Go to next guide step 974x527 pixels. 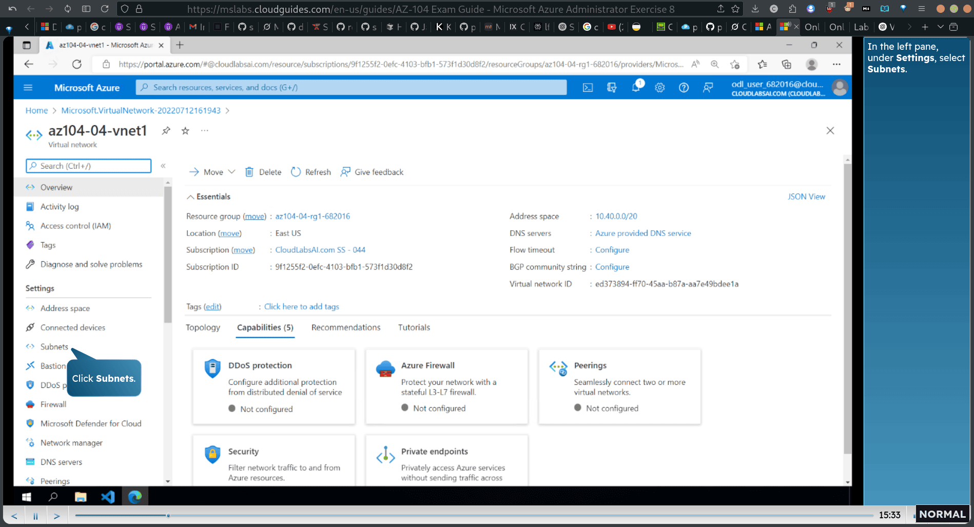pyautogui.click(x=57, y=516)
